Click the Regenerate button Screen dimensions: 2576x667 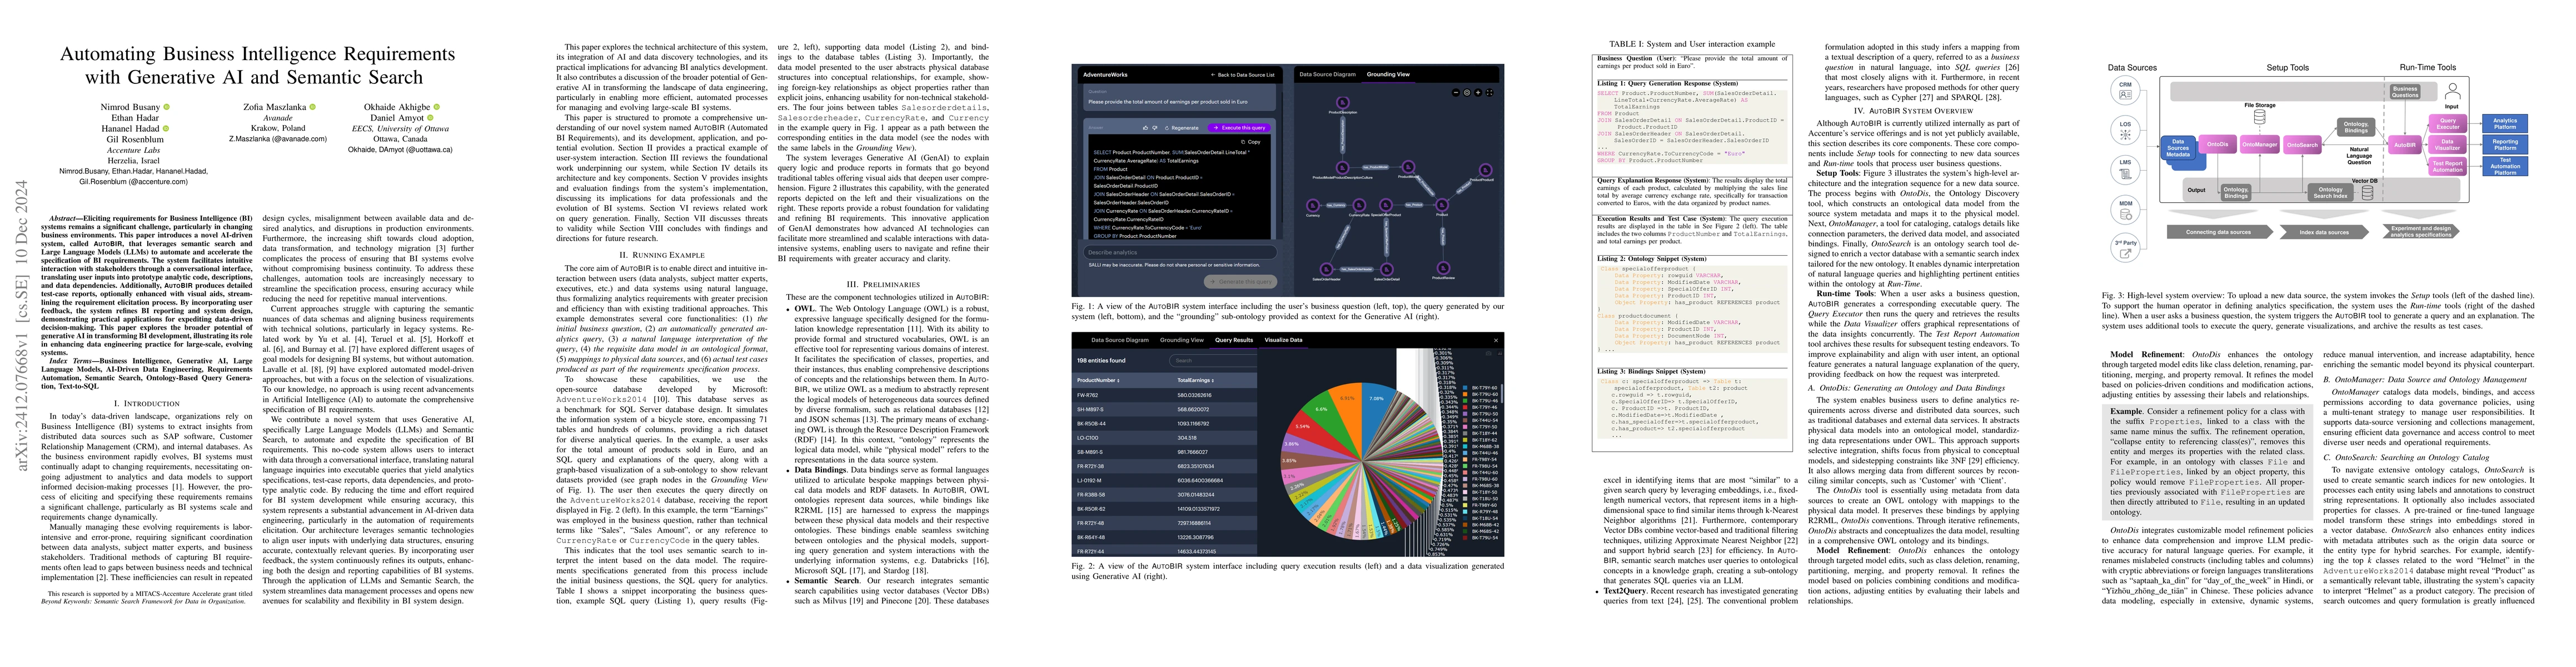point(1181,128)
